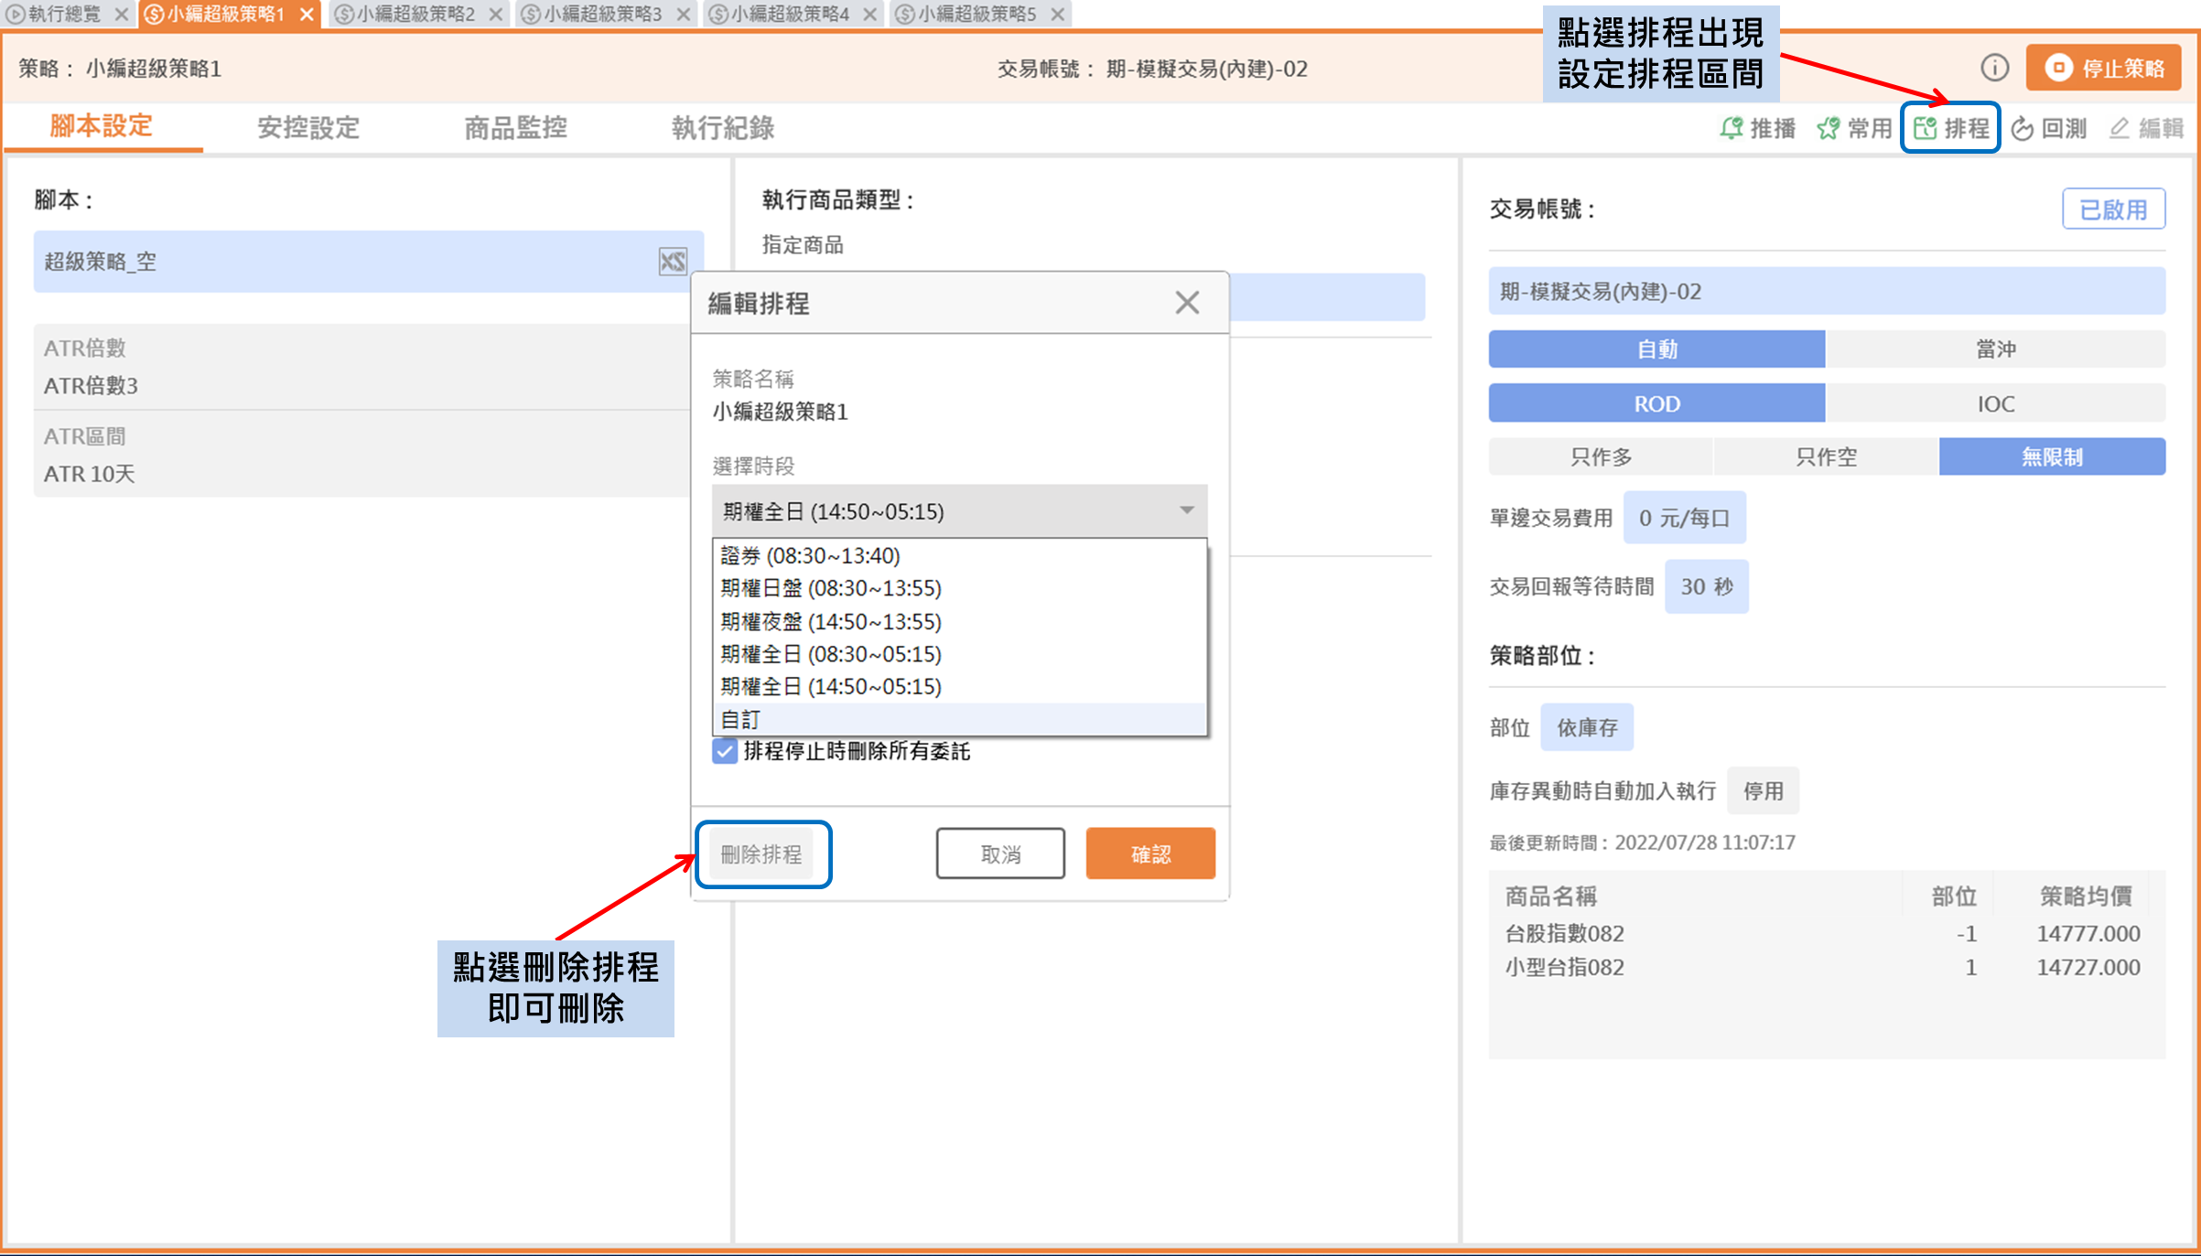Open the 排程 schedule icon
The image size is (2201, 1256).
click(1926, 129)
